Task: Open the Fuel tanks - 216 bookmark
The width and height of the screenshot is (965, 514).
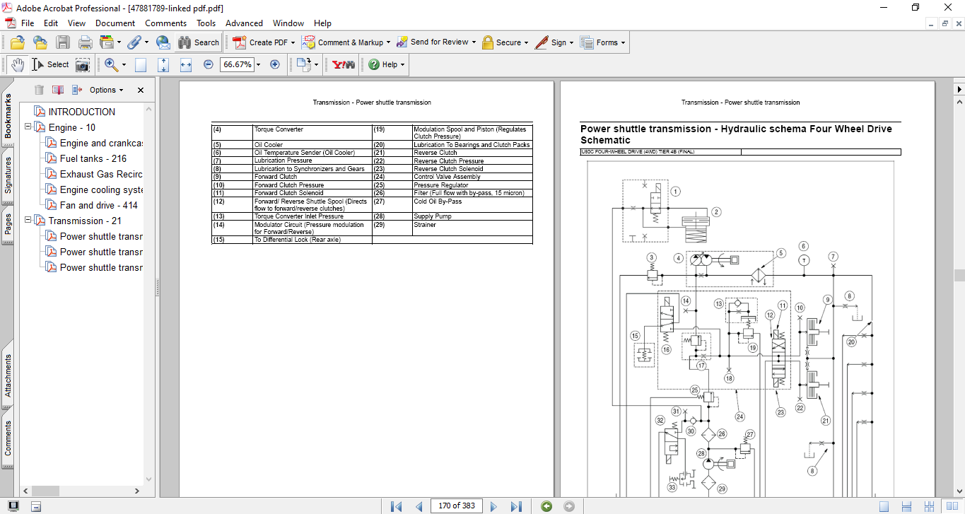Action: 93,158
